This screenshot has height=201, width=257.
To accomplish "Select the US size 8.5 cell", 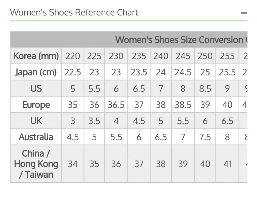I will click(x=205, y=88).
